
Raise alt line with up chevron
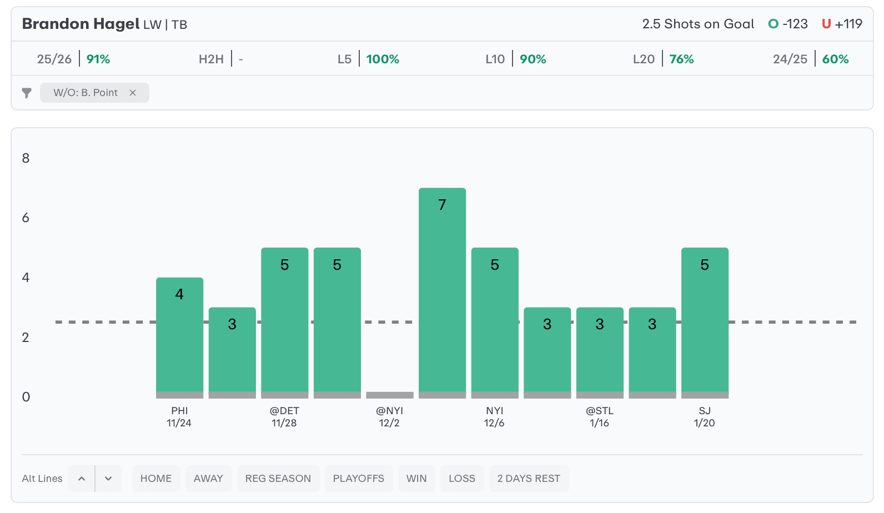click(82, 479)
